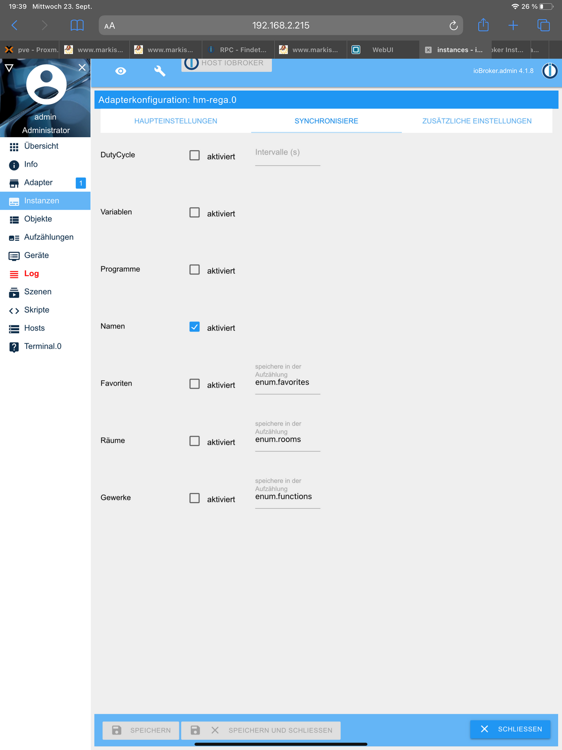Open Übersicht menu entry

pyautogui.click(x=45, y=146)
